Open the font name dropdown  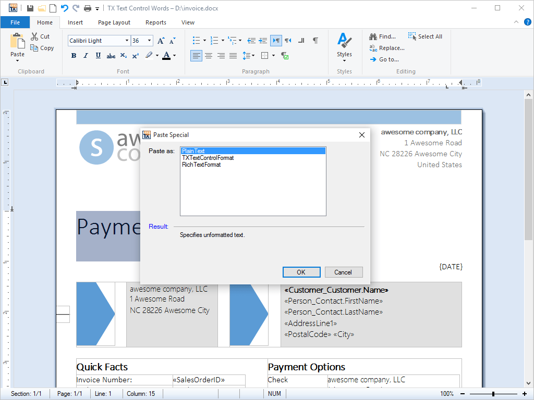pyautogui.click(x=127, y=40)
